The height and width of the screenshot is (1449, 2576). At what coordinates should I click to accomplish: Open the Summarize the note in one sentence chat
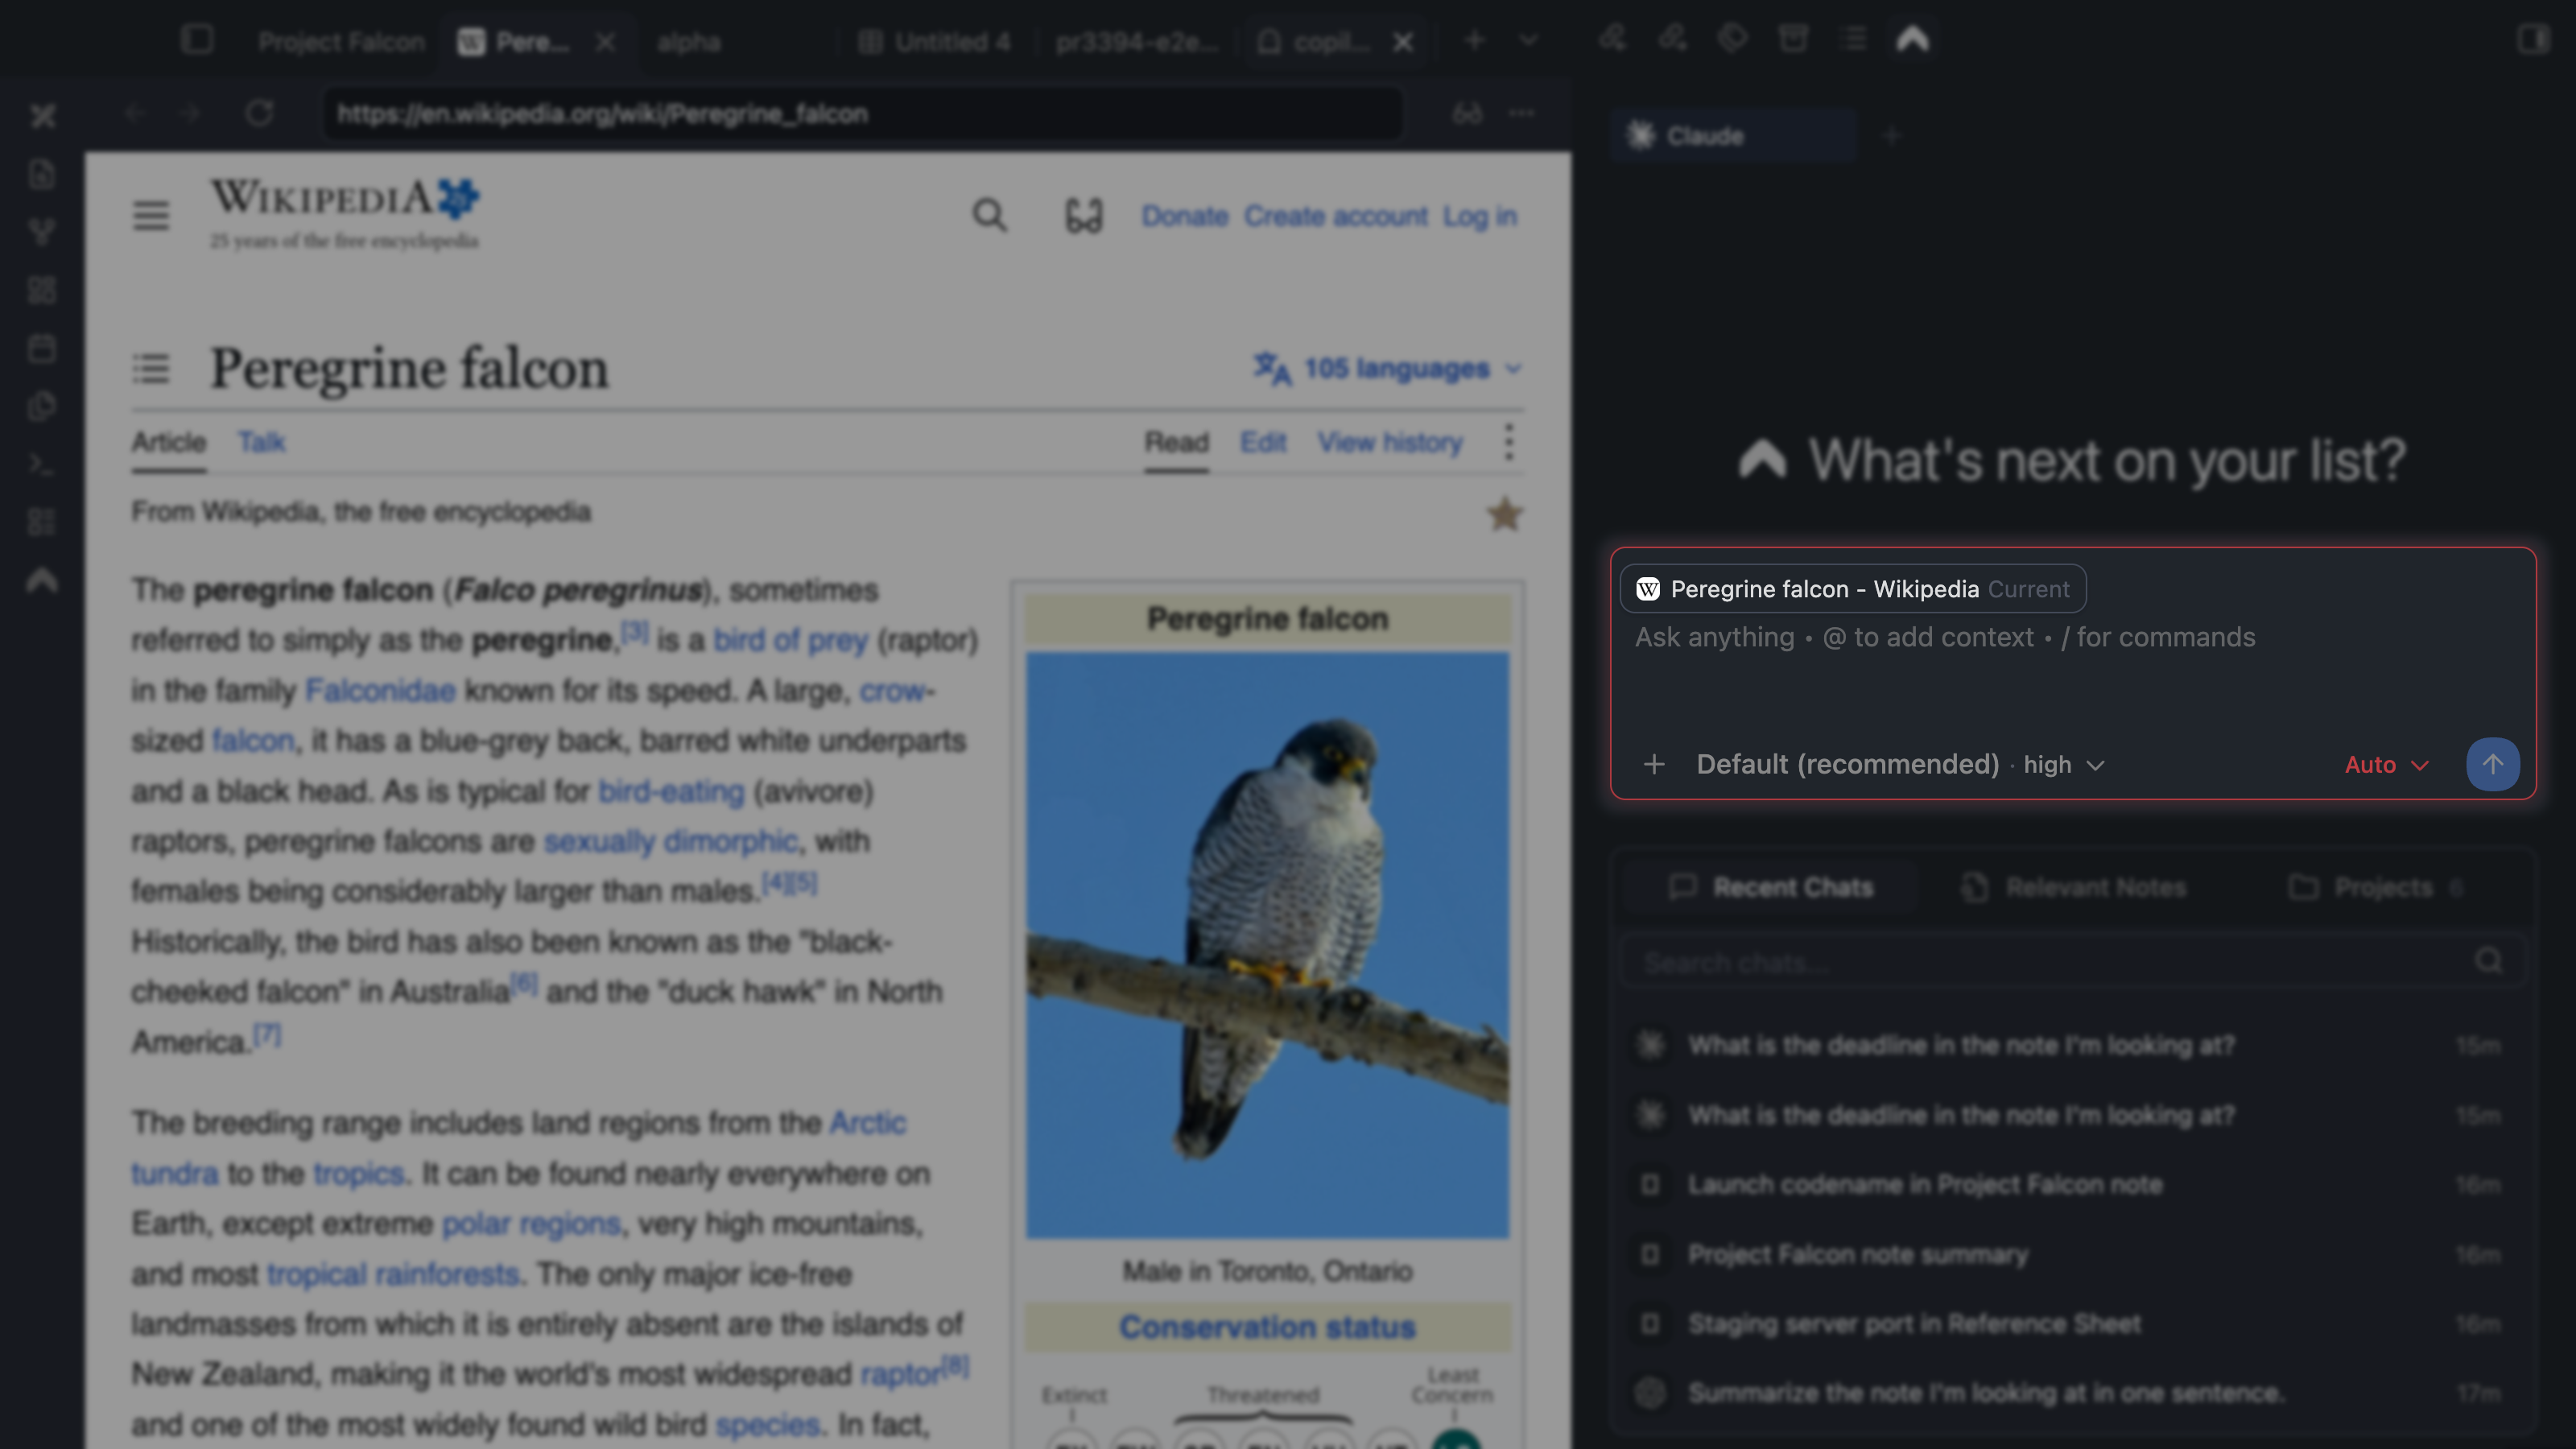[x=2072, y=1393]
